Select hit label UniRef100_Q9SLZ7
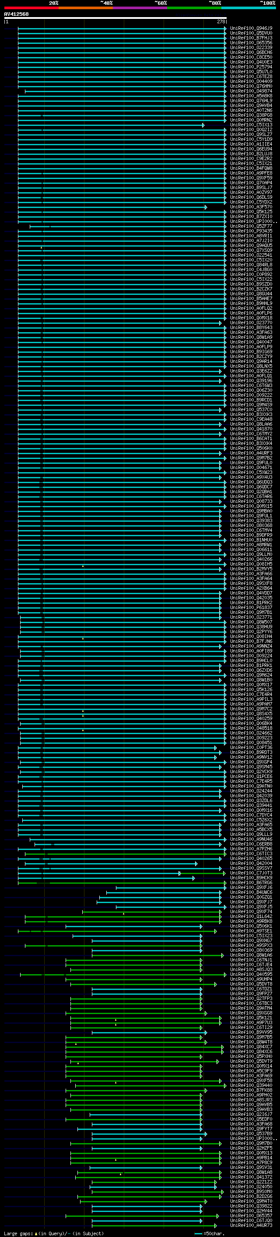This screenshot has width=280, height=1237. tap(251, 134)
